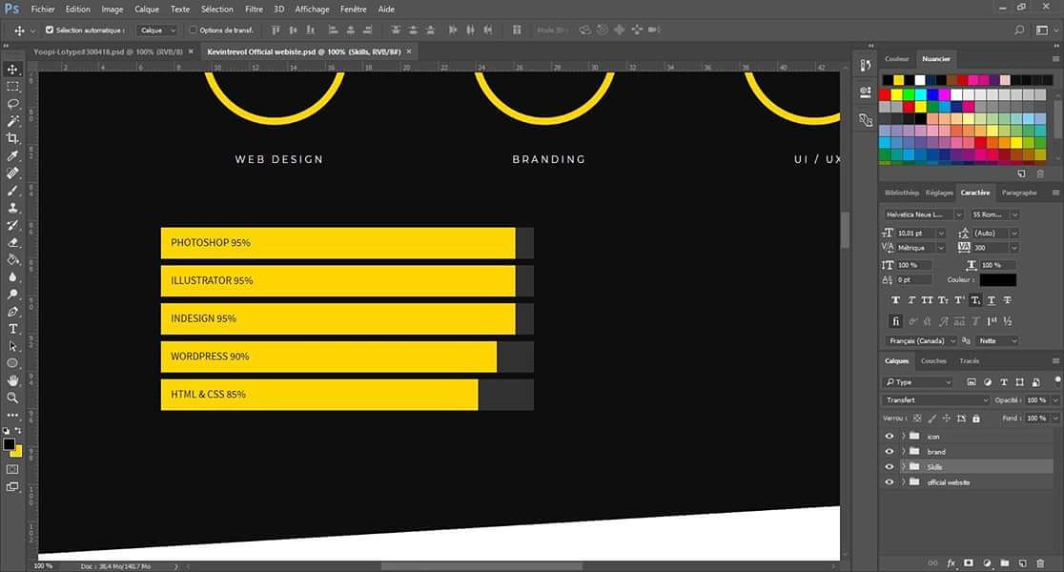Click the zoom level 100 % field
This screenshot has height=572, width=1064.
[x=43, y=566]
